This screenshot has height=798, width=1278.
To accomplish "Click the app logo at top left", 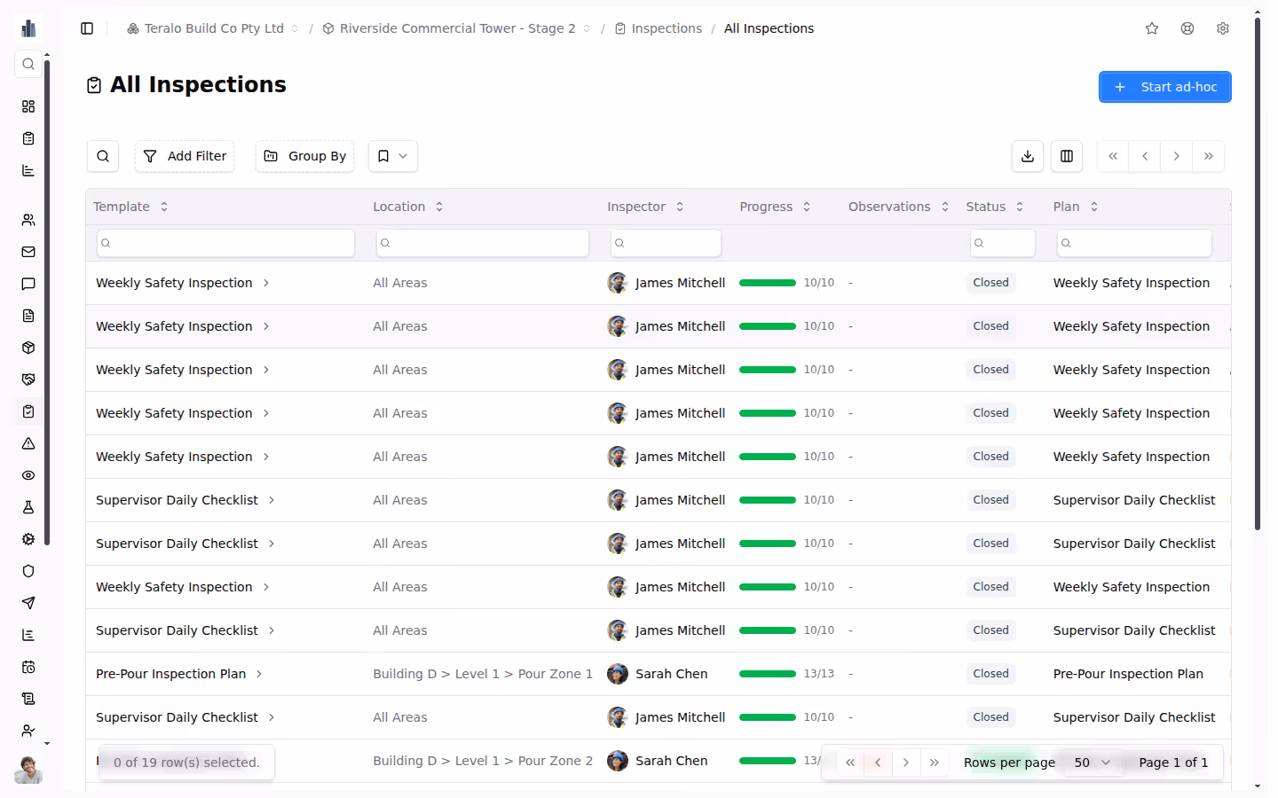I will [28, 28].
